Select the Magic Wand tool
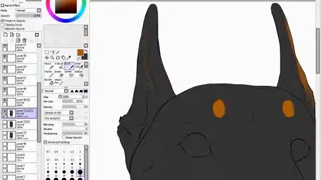Image resolution: width=321 pixels, height=180 pixels. (x=58, y=52)
